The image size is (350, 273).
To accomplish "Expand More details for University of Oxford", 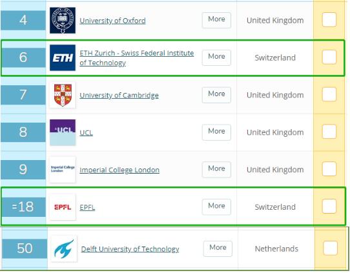I will coord(216,20).
